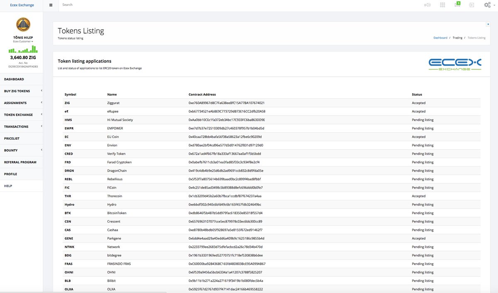Click the Tokens Listing breadcrumb text

pyautogui.click(x=476, y=38)
